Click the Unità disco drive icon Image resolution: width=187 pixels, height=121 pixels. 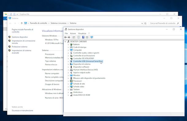click(71, 92)
